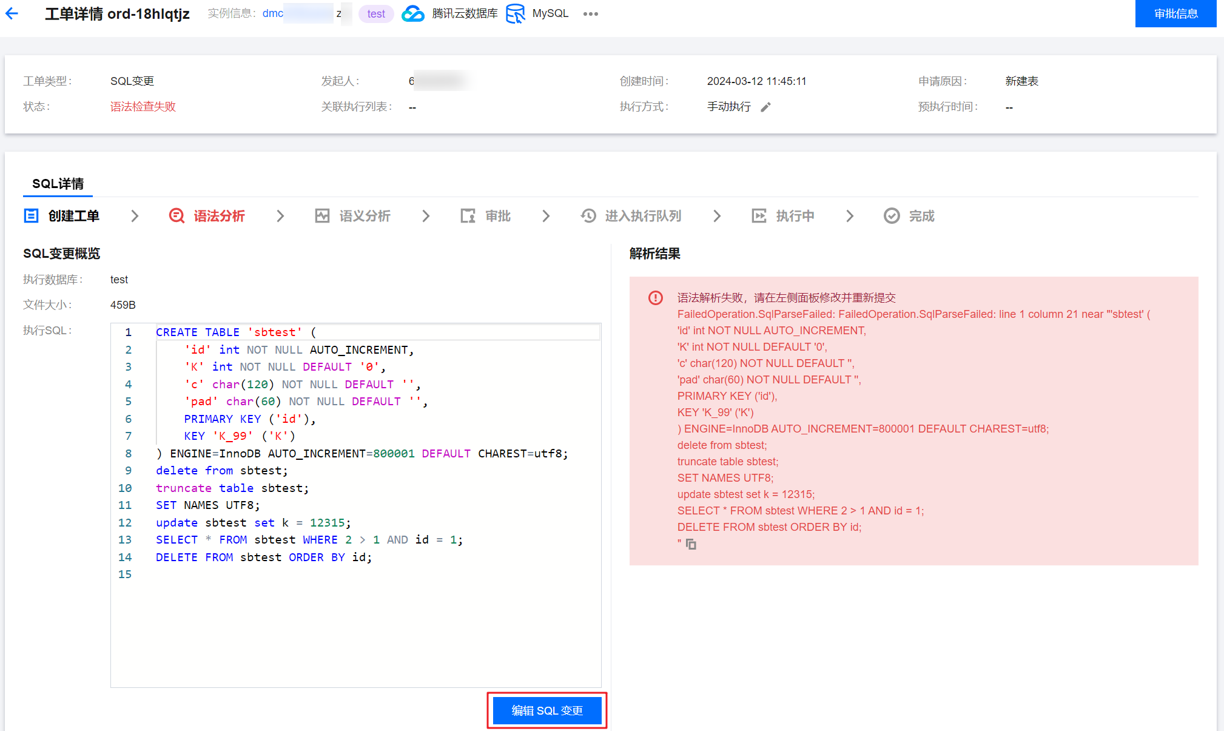This screenshot has width=1224, height=731.
Task: Open the three-dot more options menu
Action: [x=590, y=14]
